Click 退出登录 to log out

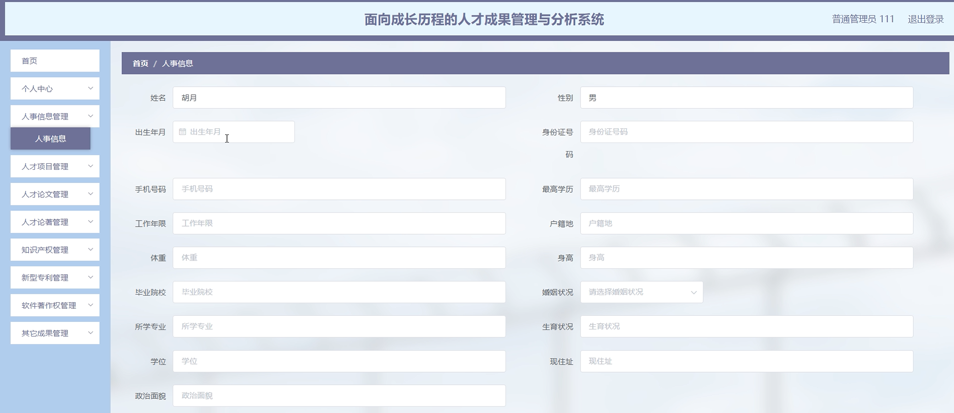coord(925,19)
